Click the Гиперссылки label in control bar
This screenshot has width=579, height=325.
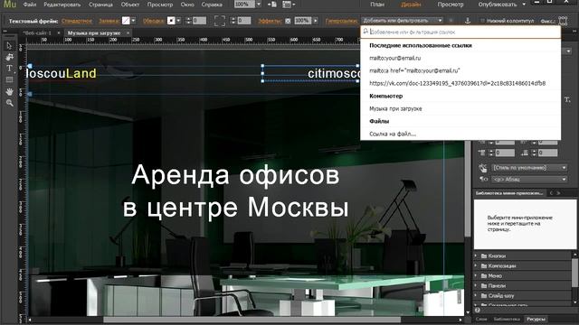[x=341, y=21]
